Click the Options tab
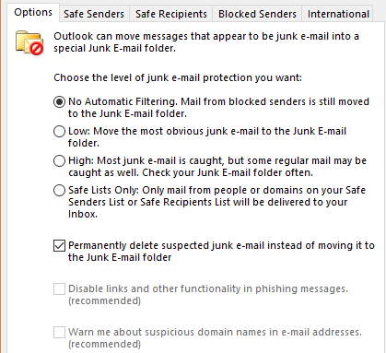 click(33, 12)
